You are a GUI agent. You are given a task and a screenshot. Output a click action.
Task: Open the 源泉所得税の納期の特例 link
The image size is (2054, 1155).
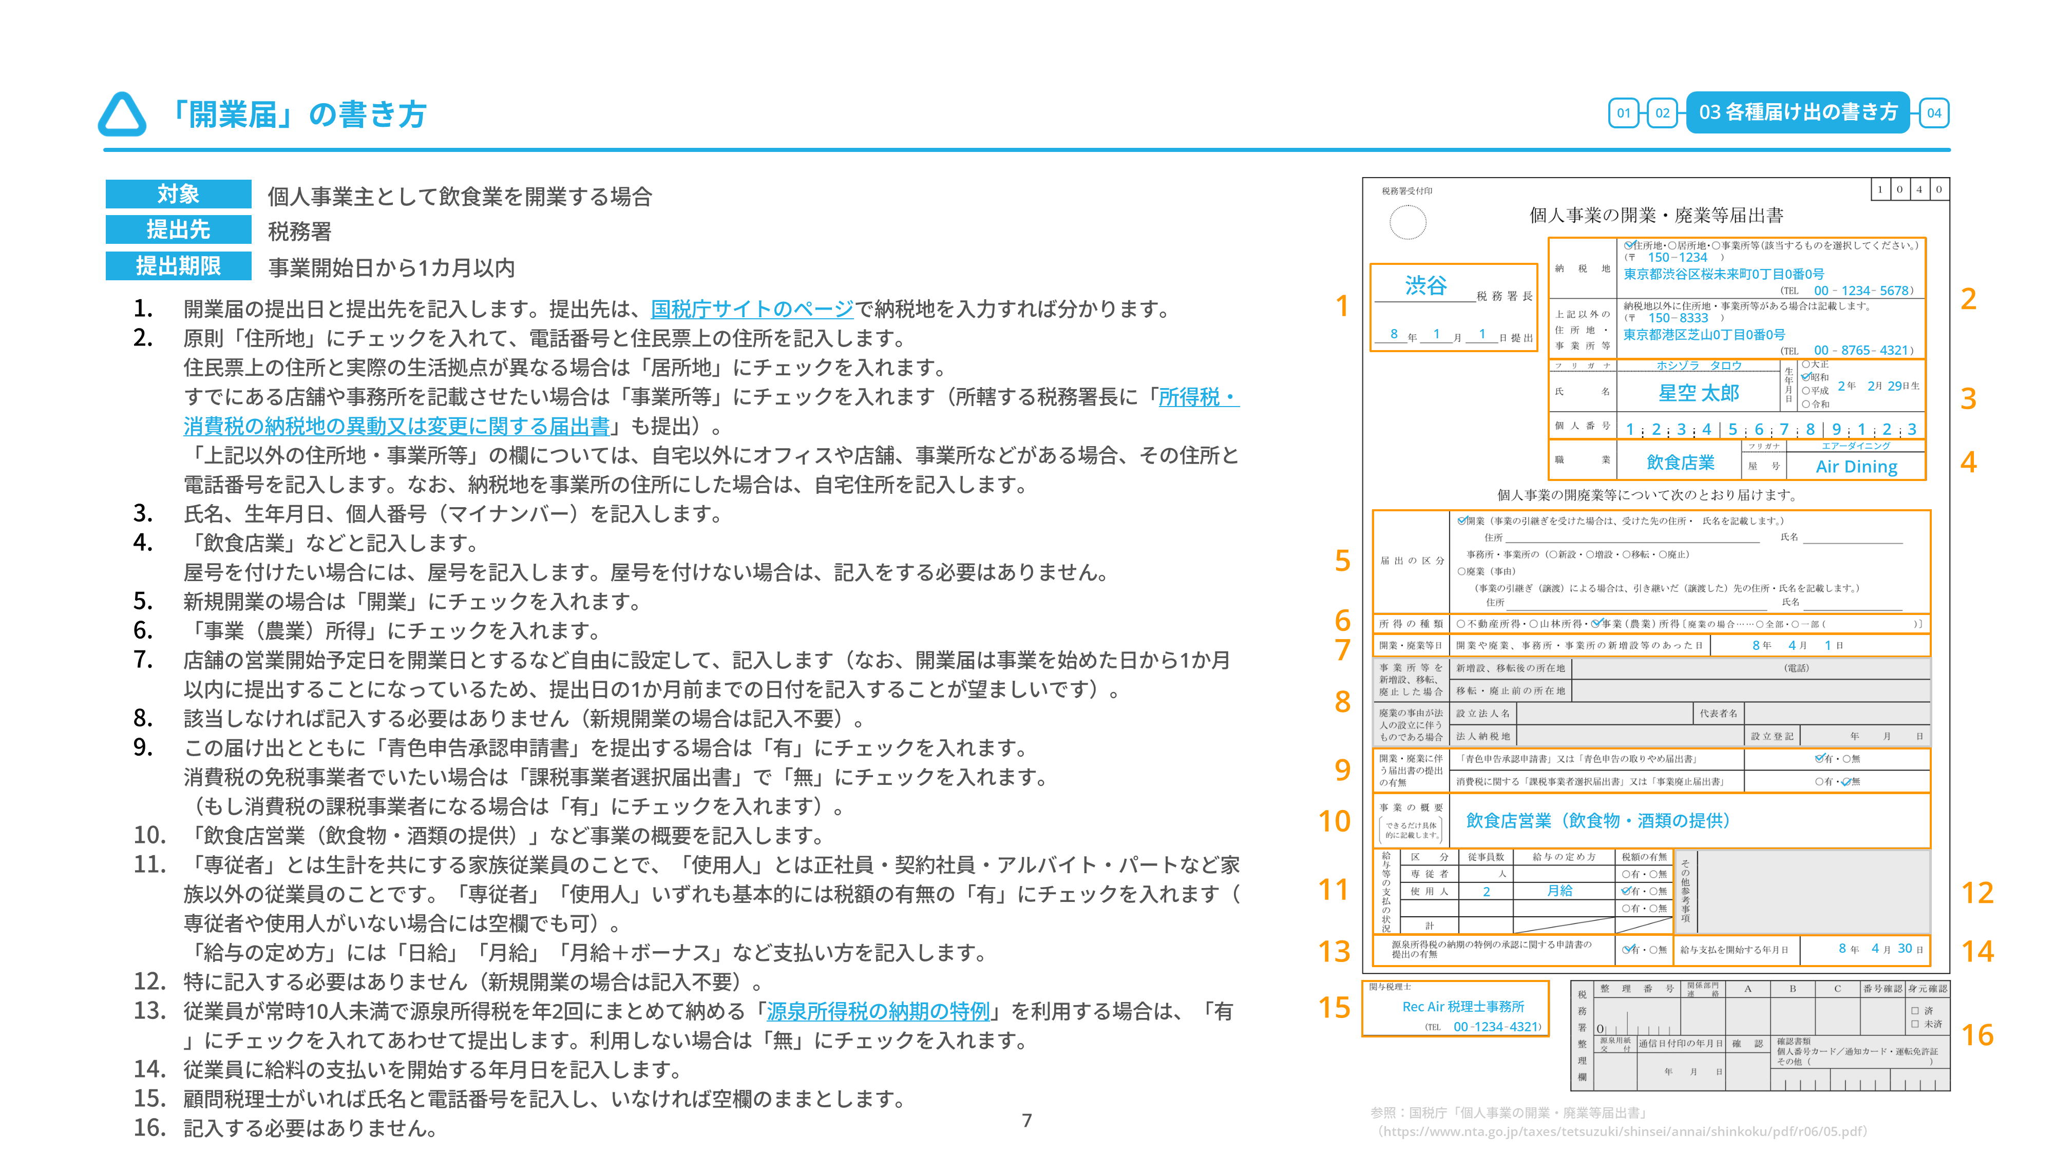point(878,1011)
